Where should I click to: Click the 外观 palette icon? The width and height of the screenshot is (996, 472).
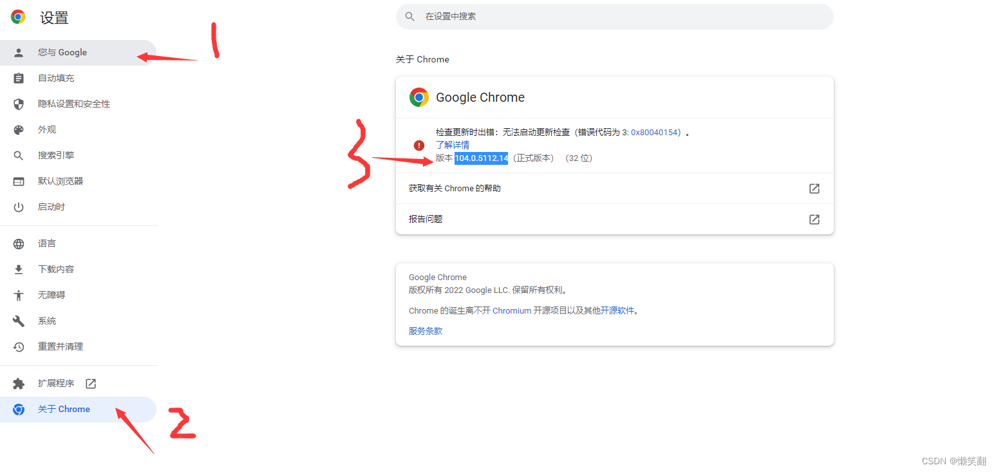[x=19, y=129]
